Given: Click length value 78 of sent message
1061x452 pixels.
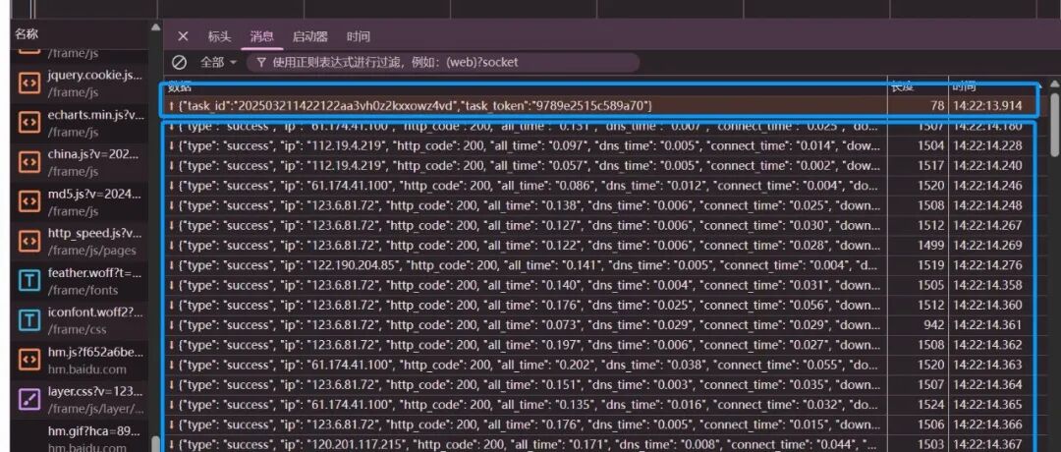Looking at the screenshot, I should point(936,105).
